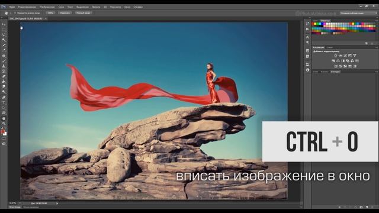Select the Eyedropper tool

pyautogui.click(x=4, y=50)
